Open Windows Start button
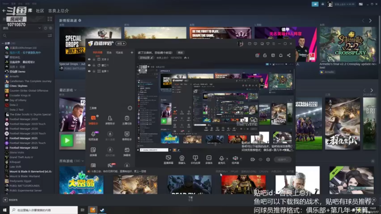Image resolution: width=381 pixels, height=214 pixels. click(5, 210)
